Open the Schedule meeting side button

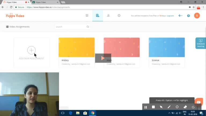pyautogui.click(x=201, y=43)
